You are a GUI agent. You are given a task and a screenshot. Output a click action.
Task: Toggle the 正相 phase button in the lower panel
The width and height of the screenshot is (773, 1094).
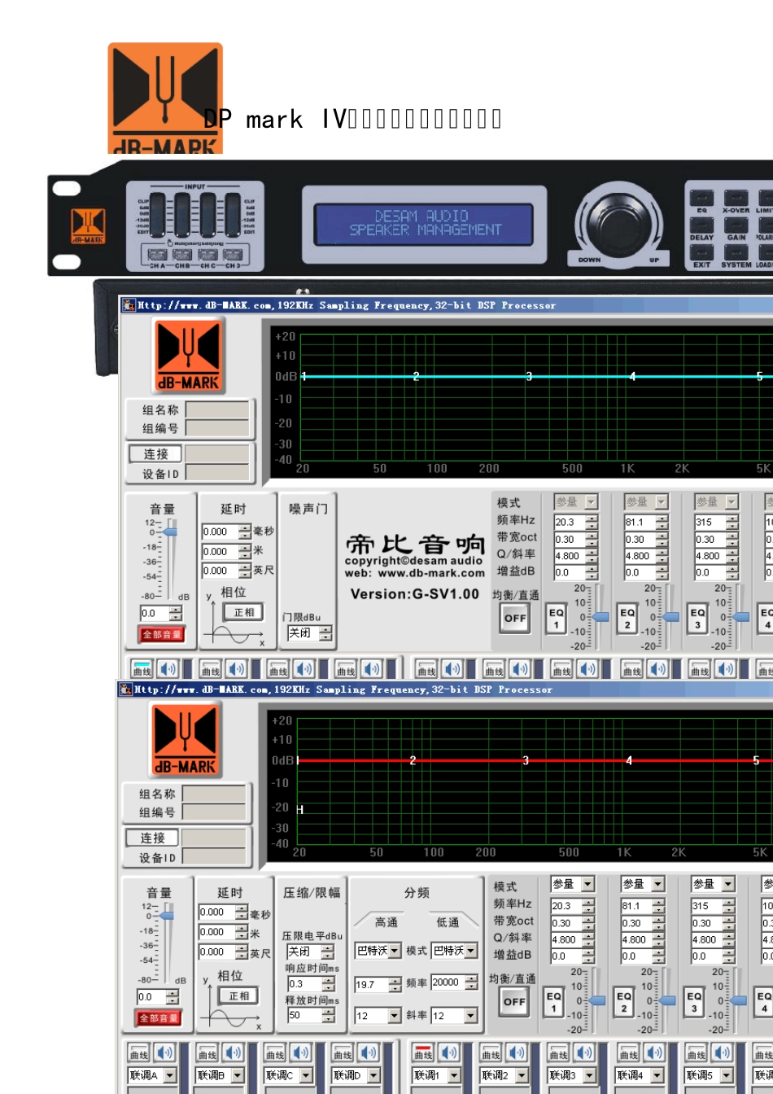point(239,996)
